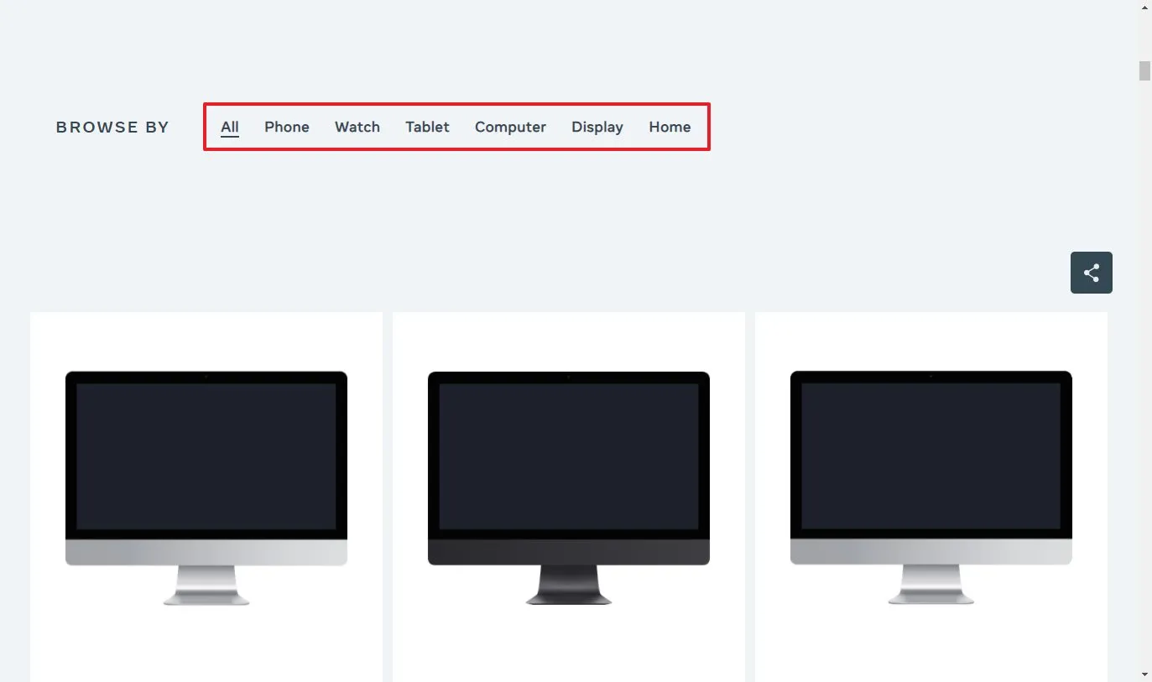Choose the Display filter
The image size is (1152, 682).
tap(597, 127)
